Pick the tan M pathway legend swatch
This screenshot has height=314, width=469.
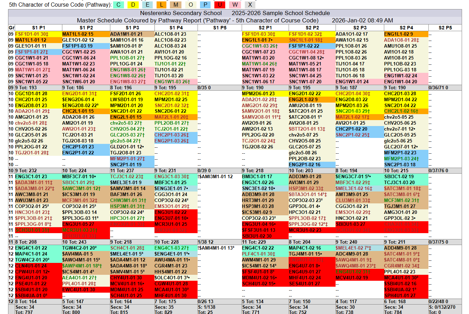tap(176, 5)
